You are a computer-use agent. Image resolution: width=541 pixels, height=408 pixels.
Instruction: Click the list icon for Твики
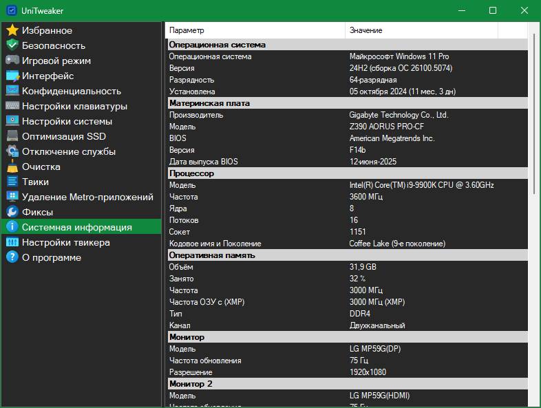click(12, 182)
